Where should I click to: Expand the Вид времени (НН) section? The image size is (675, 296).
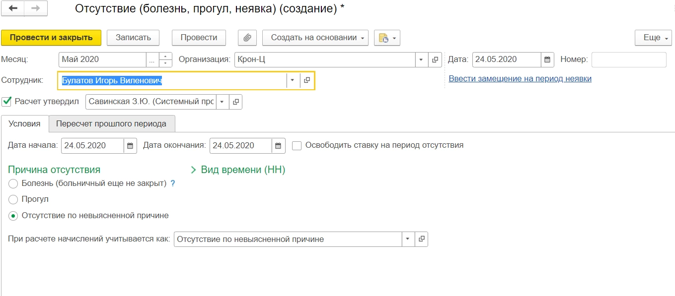pos(238,170)
